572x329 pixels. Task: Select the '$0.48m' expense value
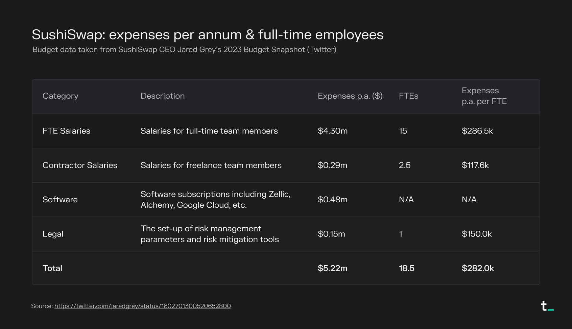coord(333,200)
